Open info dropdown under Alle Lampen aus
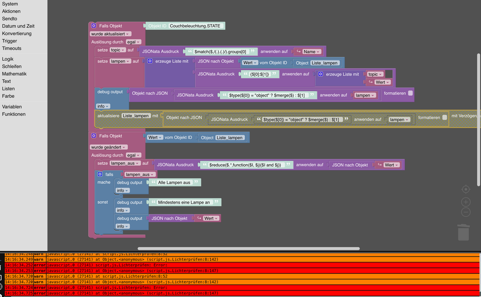The height and width of the screenshot is (297, 481). (123, 190)
